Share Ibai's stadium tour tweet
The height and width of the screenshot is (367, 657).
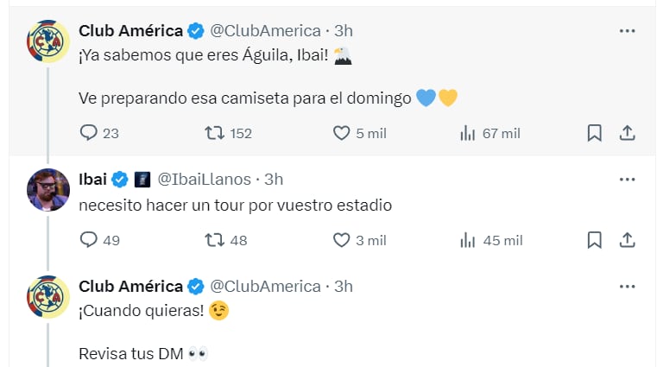(x=628, y=240)
